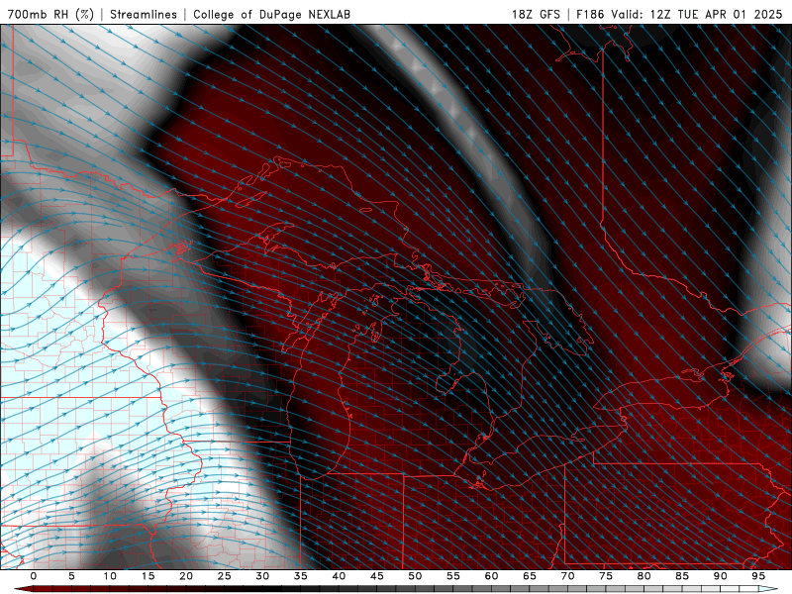Viewport: 792px width, 594px height.
Task: Select 'F186 Valid: 12Z TUE APR 01 2025' text
Action: tap(679, 14)
